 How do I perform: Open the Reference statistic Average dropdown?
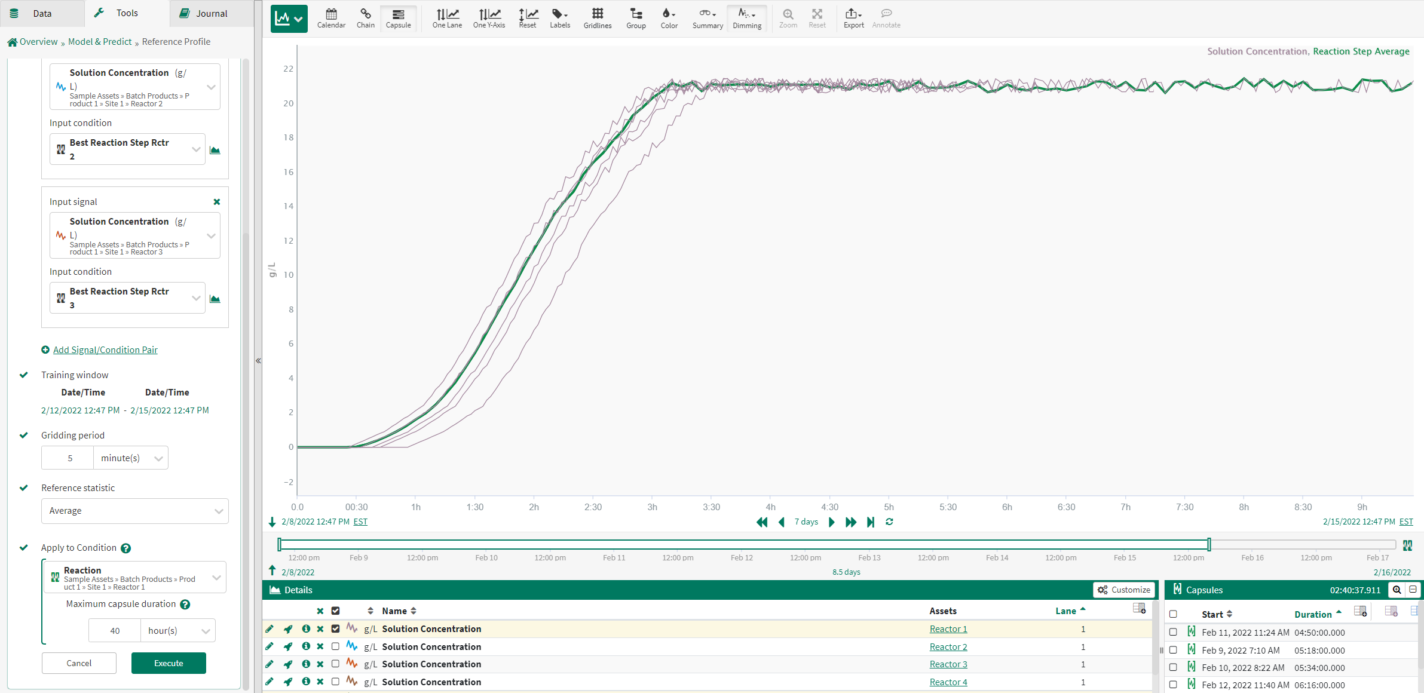(x=135, y=511)
